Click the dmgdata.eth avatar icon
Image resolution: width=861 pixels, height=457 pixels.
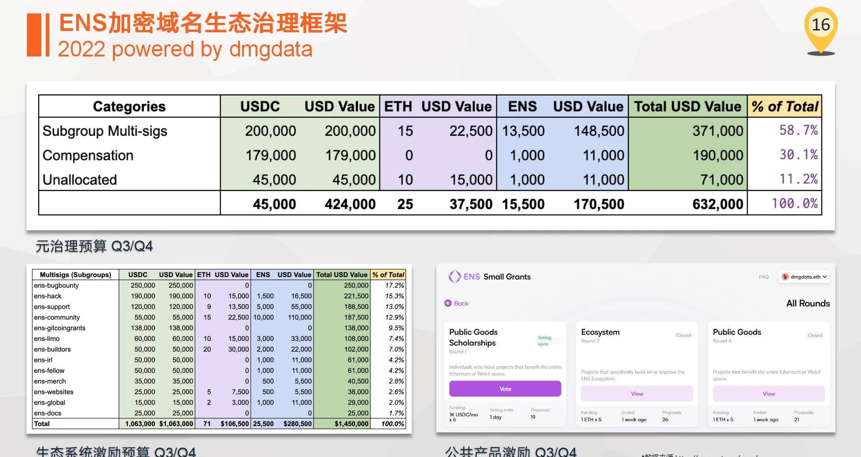tap(785, 277)
